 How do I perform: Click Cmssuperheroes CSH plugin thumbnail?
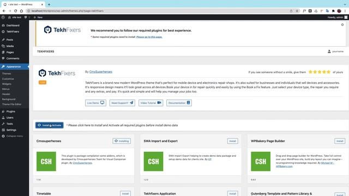pyautogui.click(x=46, y=161)
